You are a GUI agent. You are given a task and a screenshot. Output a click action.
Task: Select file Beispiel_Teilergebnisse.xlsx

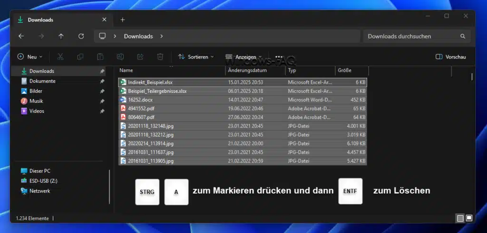243,91
